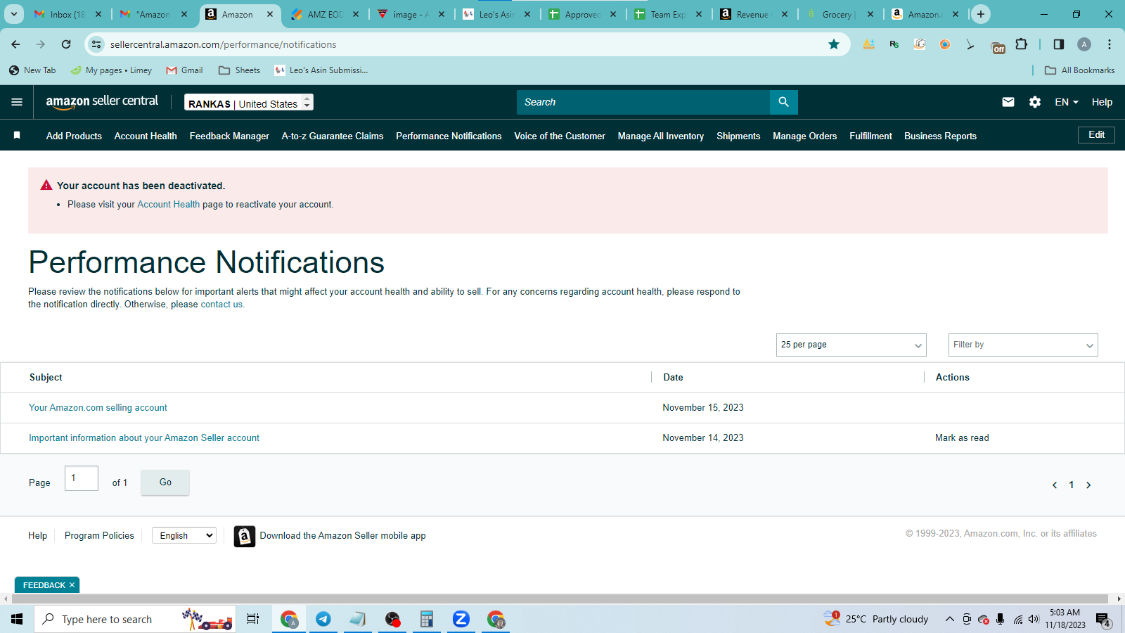
Task: Open Manage Orders menu item
Action: pyautogui.click(x=805, y=136)
